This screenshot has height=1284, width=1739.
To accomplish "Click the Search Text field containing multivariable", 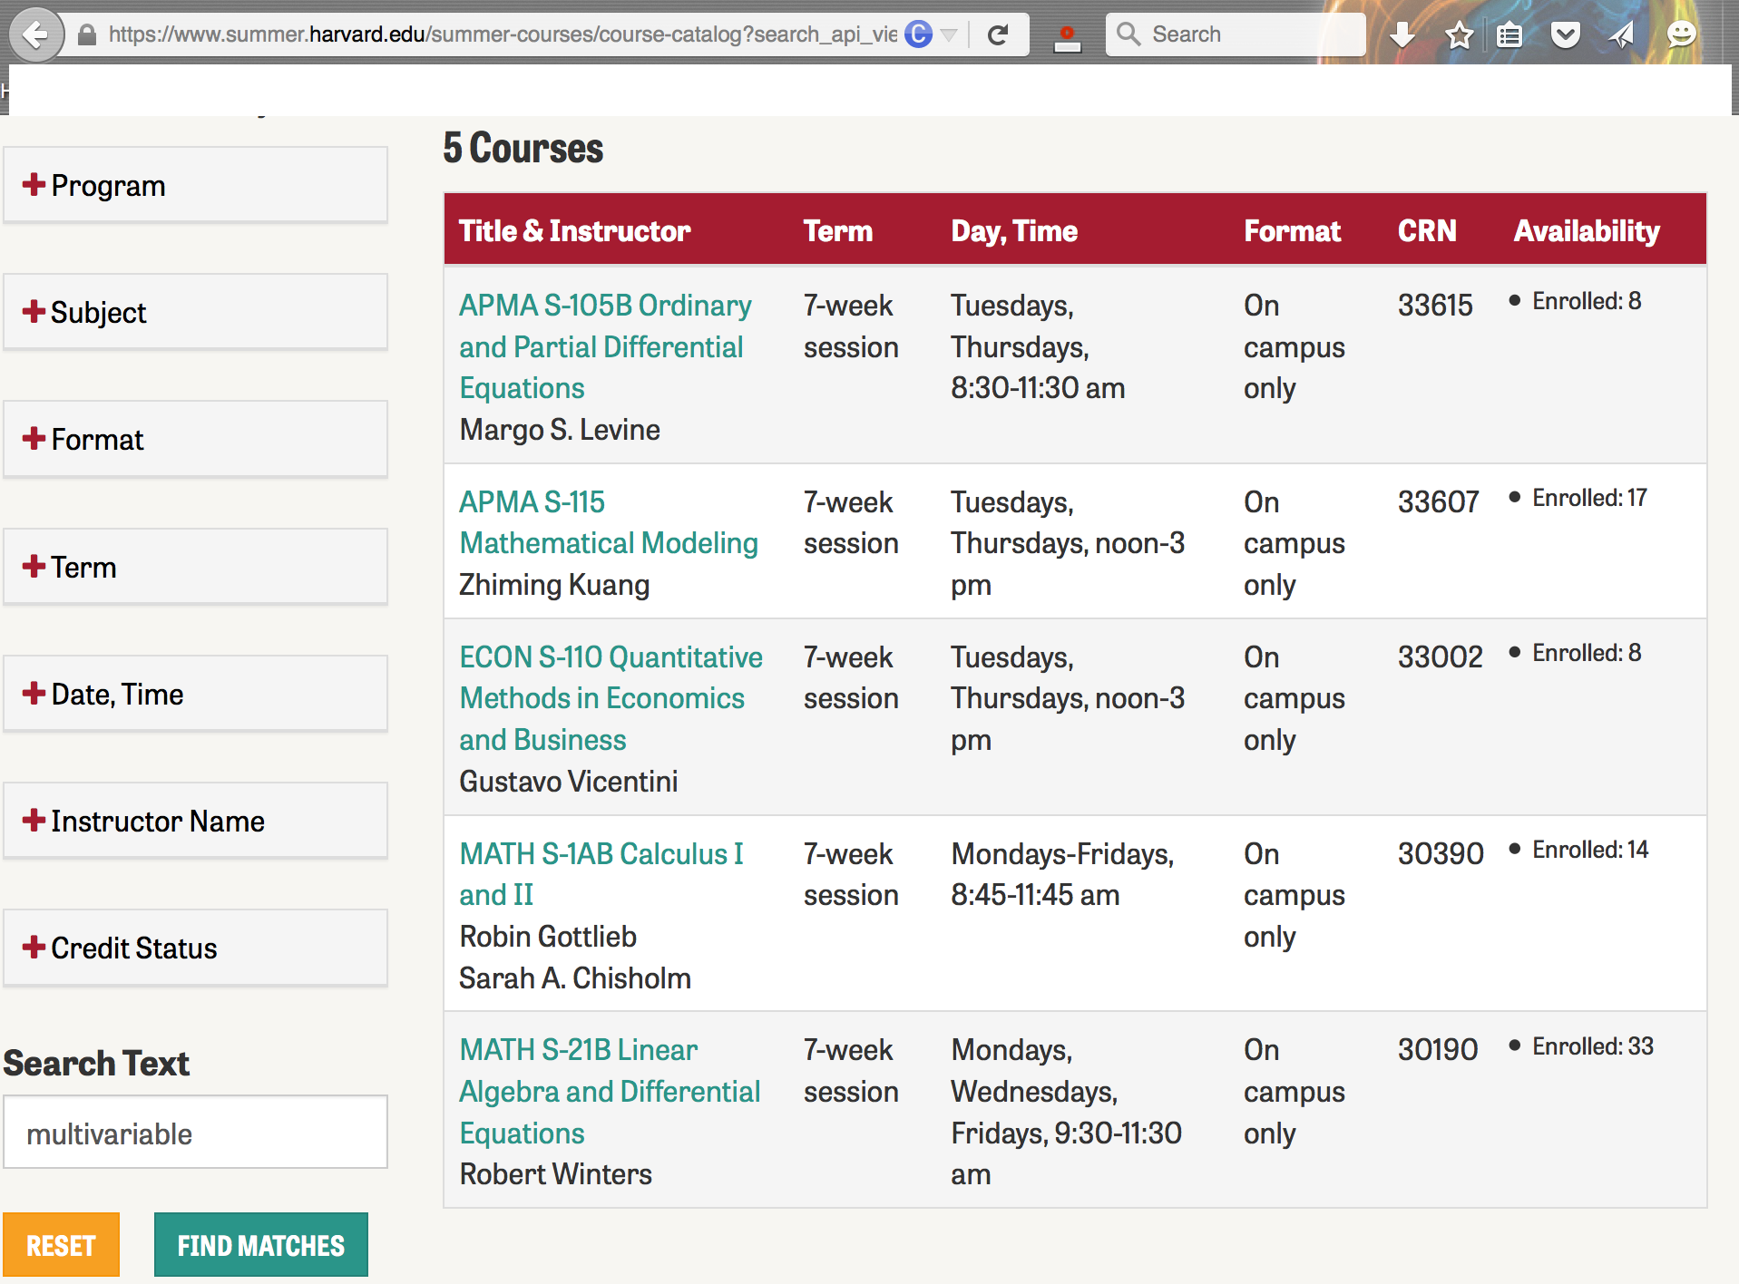I will point(195,1133).
